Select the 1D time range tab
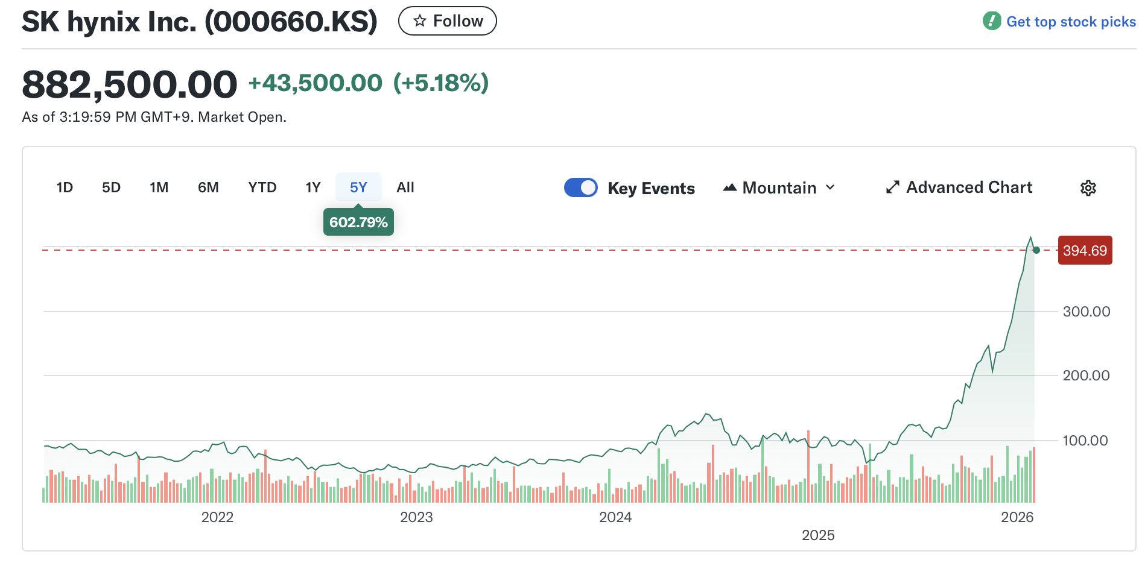This screenshot has width=1139, height=563. [65, 187]
